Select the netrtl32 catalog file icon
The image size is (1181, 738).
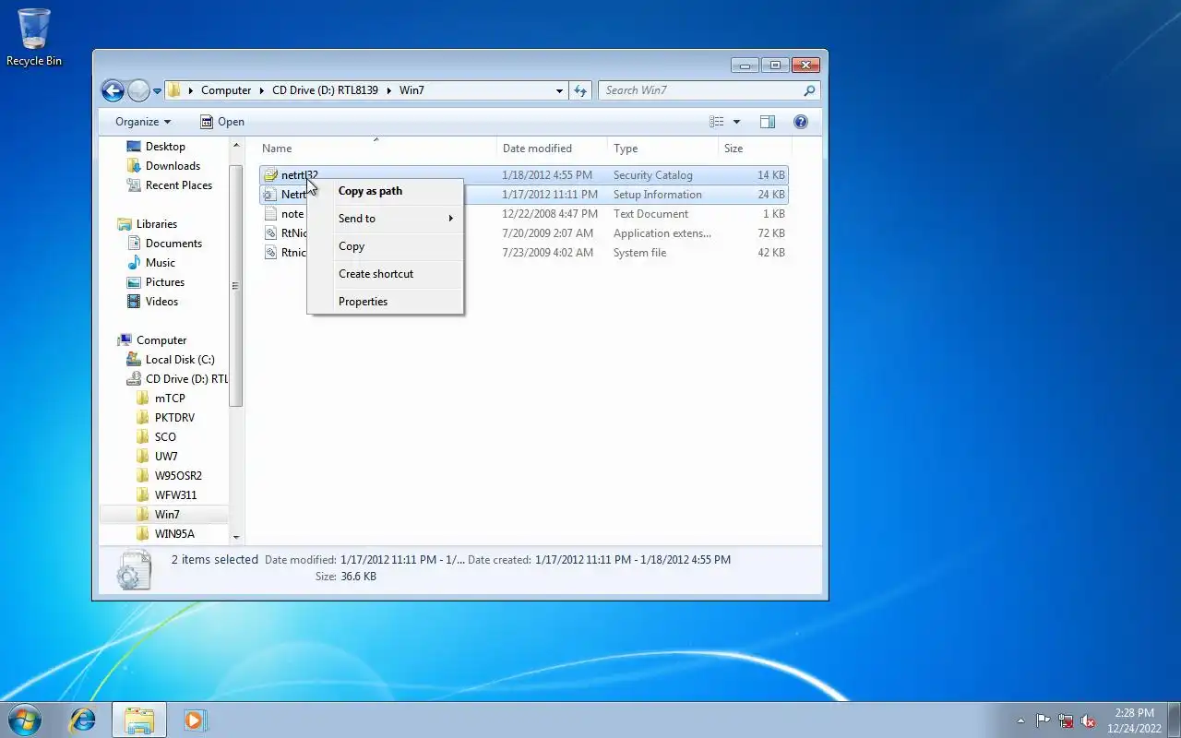click(x=269, y=175)
